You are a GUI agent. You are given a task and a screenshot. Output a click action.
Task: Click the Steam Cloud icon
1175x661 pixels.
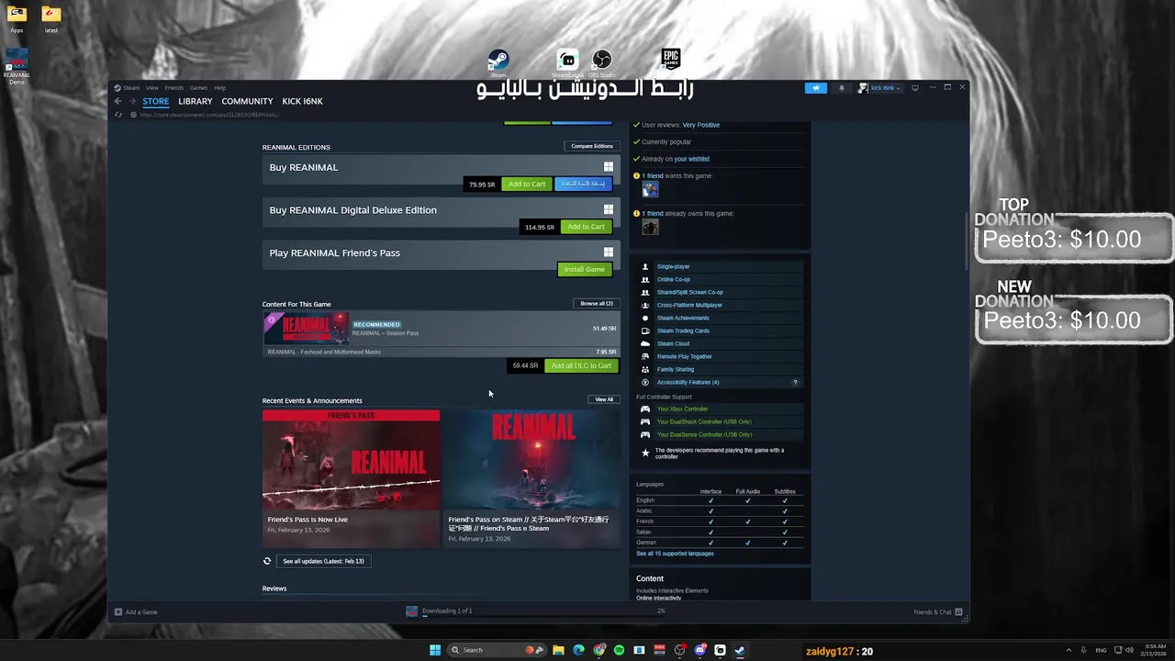644,343
